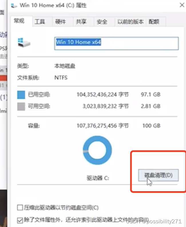
Task: Switch to the 共享 tab
Action: (x=84, y=22)
